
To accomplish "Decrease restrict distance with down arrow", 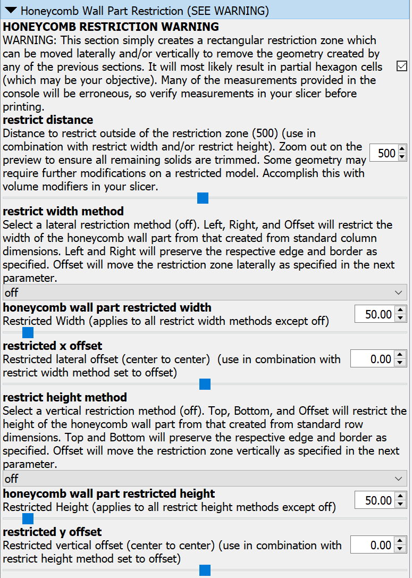I will [x=402, y=157].
